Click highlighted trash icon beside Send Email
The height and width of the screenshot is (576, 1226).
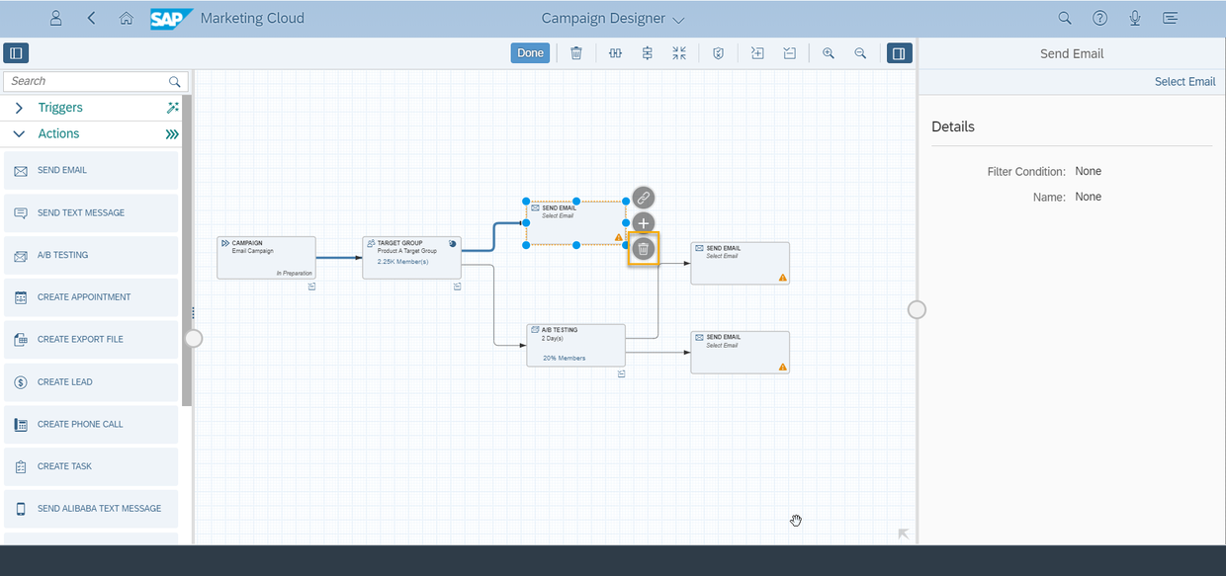644,249
